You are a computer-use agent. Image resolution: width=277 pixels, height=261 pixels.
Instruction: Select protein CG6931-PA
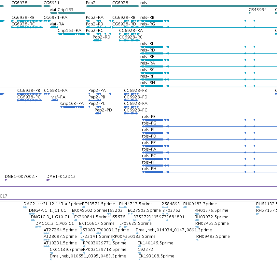click(x=47, y=94)
